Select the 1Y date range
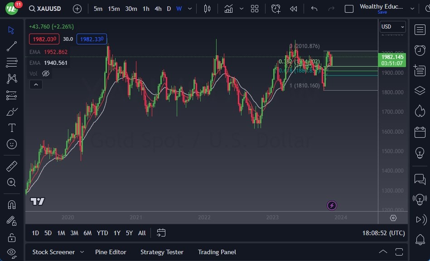This screenshot has height=261, width=430. (x=117, y=233)
